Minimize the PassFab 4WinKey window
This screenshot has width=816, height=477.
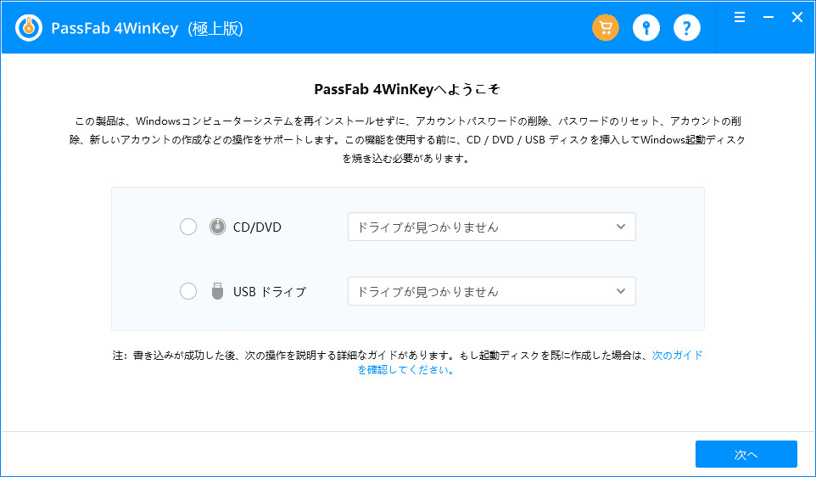(768, 17)
